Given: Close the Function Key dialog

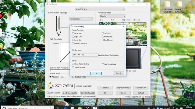Looking at the screenshot, I should [124, 26].
